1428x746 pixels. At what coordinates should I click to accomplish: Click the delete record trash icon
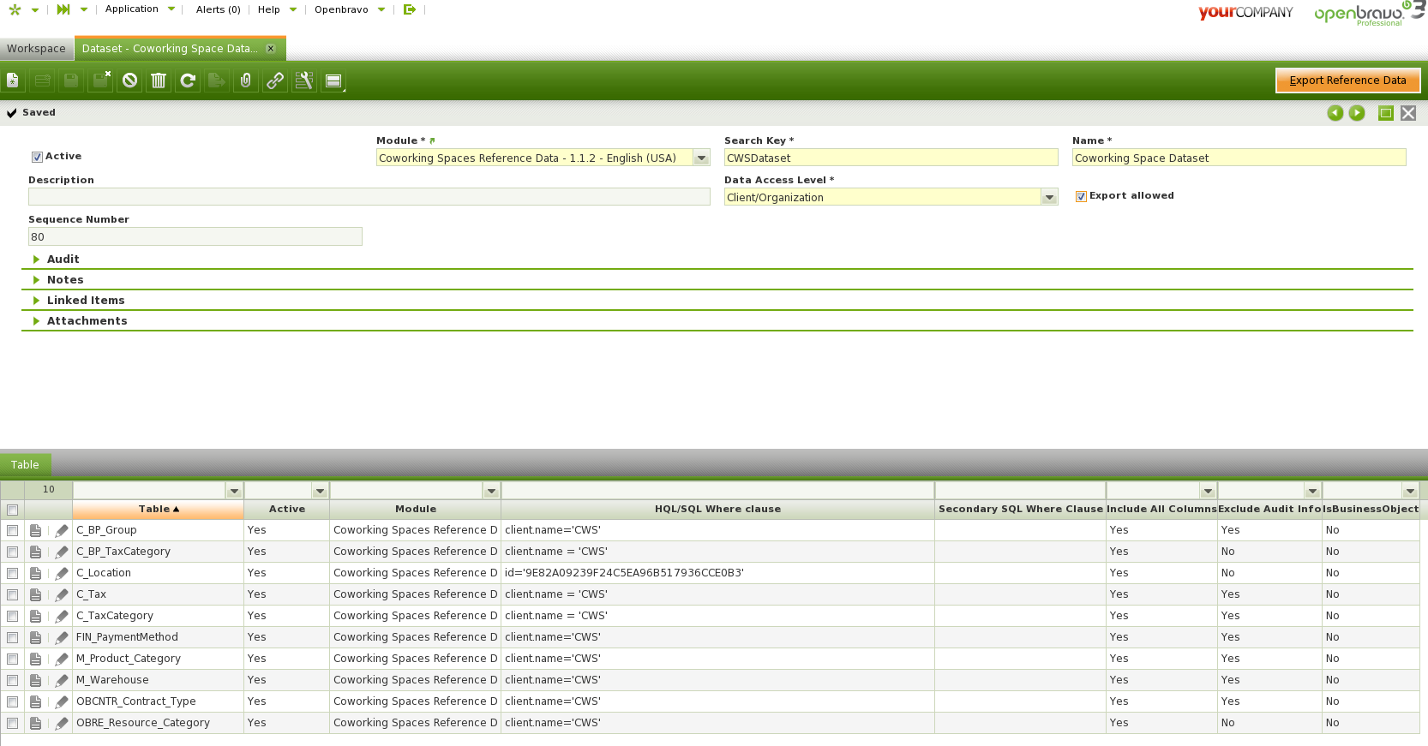[x=159, y=81]
